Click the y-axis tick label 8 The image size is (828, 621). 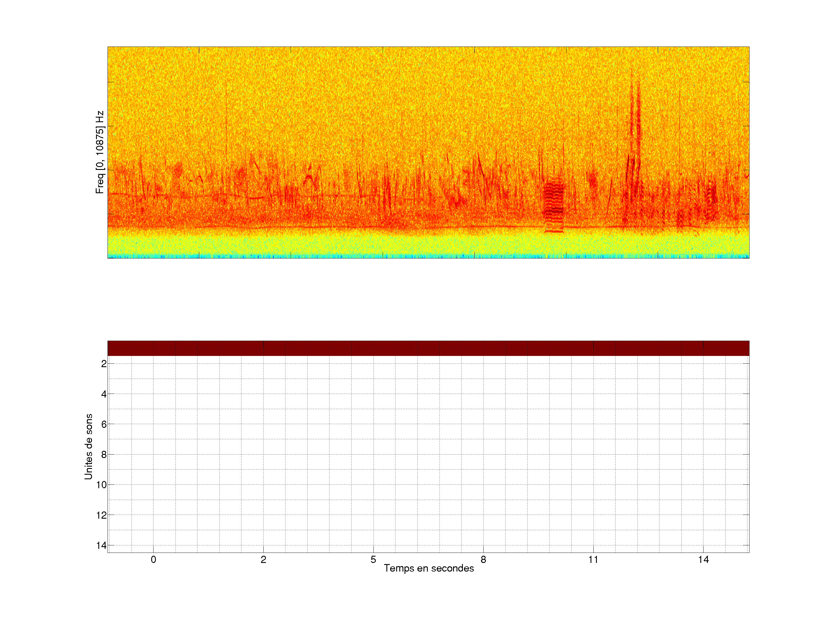104,455
